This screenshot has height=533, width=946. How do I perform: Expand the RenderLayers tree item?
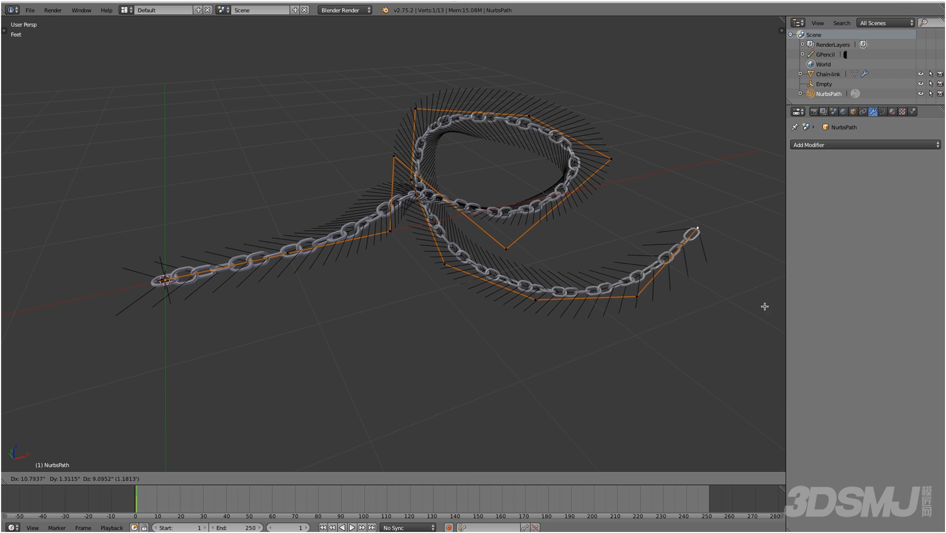point(803,44)
